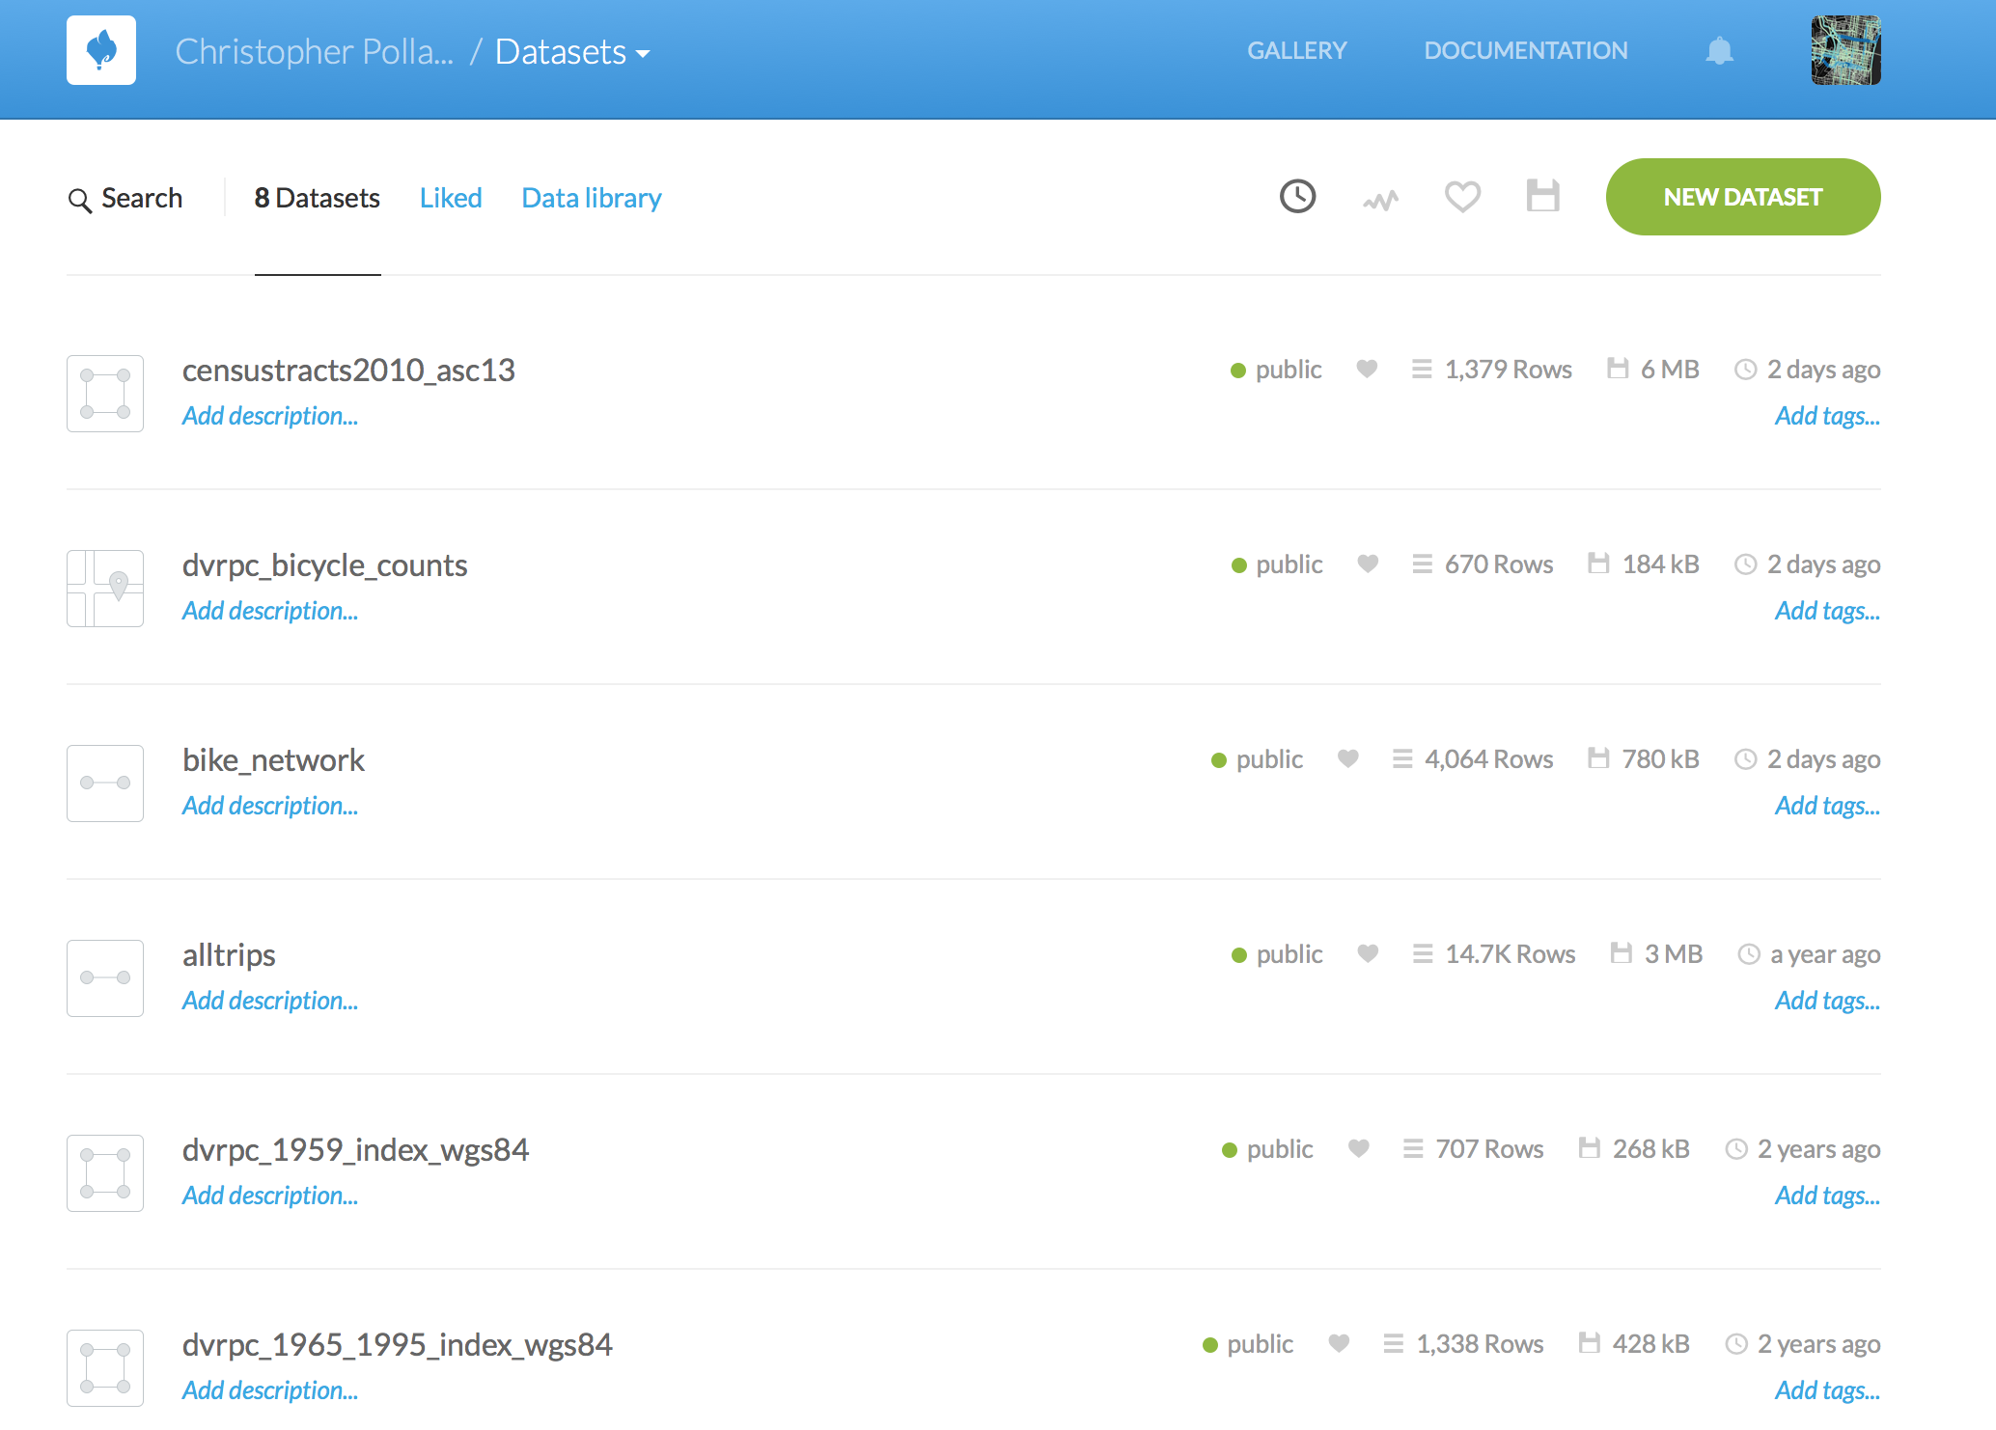Sort datasets by date with clock icon
1996x1430 pixels.
click(1297, 197)
